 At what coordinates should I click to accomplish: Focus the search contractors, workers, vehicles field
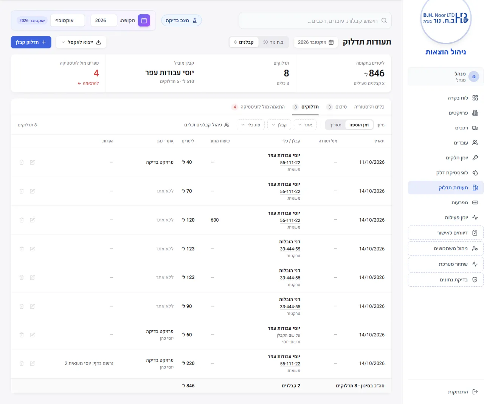tap(315, 20)
